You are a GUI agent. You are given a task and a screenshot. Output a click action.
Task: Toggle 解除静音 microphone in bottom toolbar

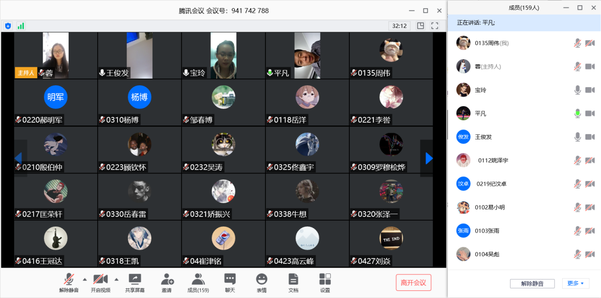click(x=69, y=279)
